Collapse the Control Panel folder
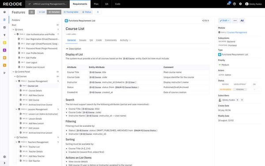The height and width of the screenshot is (166, 265). (x=13, y=72)
